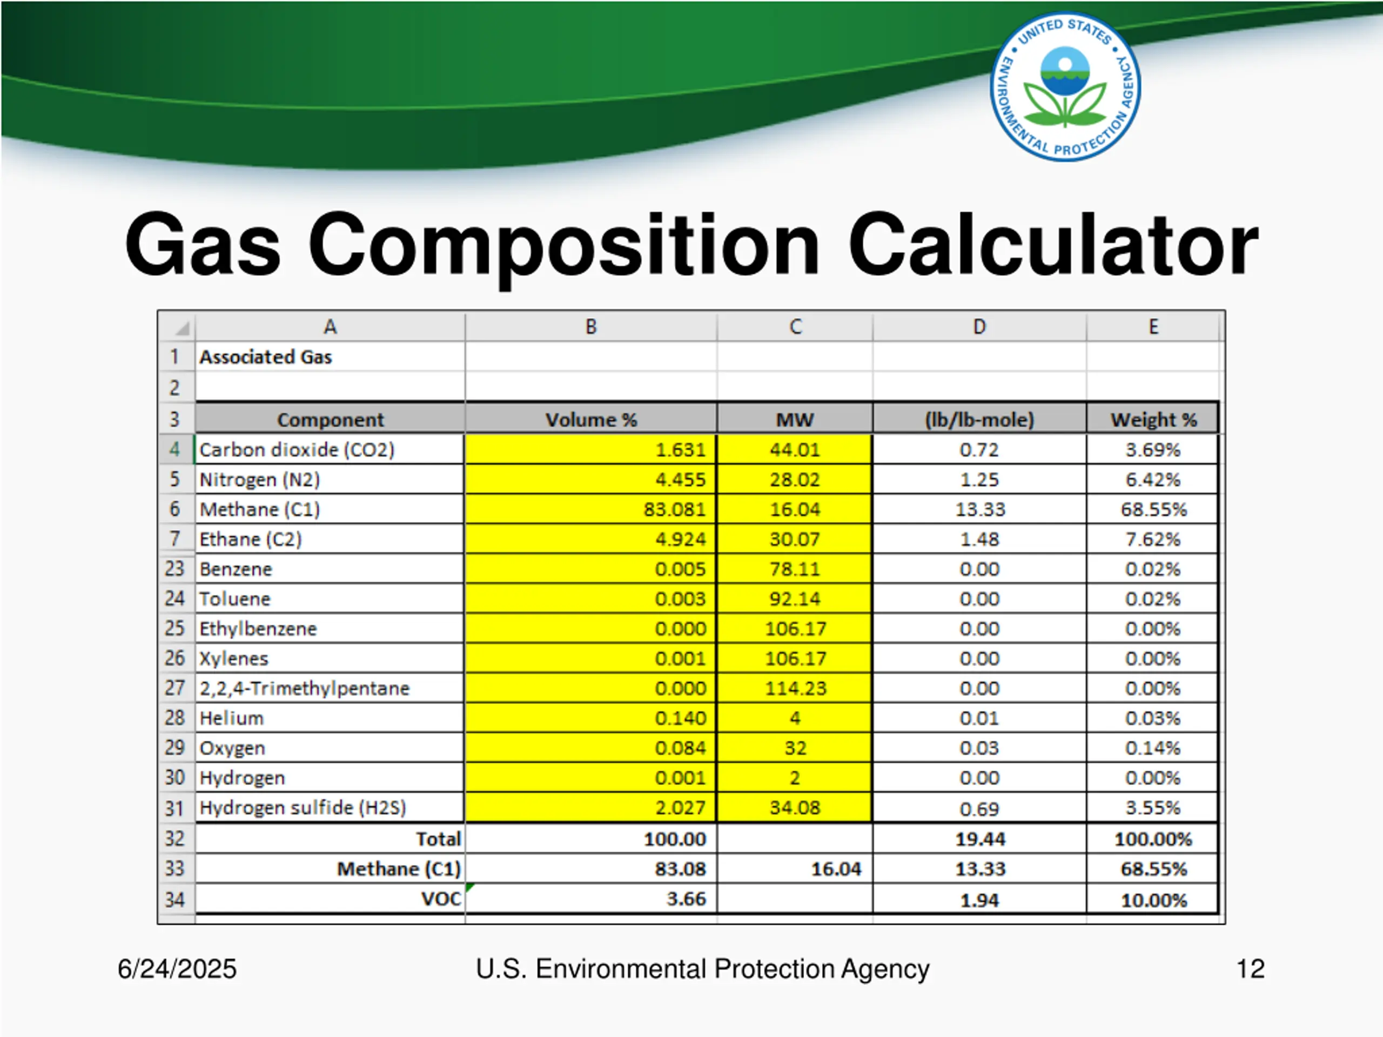
Task: Click MW value '44.01'
Action: [795, 449]
